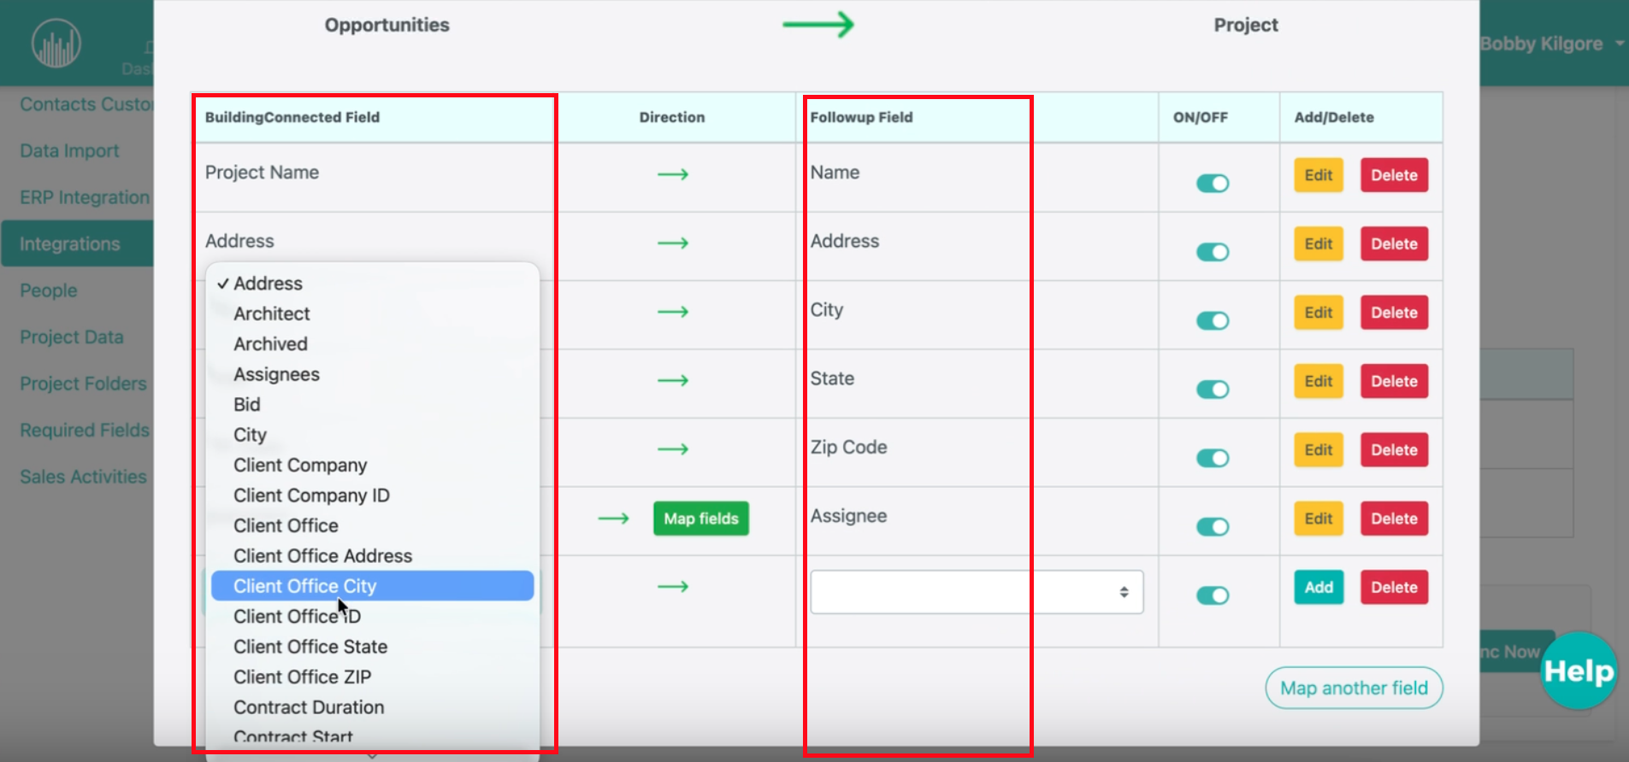Open Project Data sidebar link
This screenshot has height=762, width=1629.
coord(72,337)
